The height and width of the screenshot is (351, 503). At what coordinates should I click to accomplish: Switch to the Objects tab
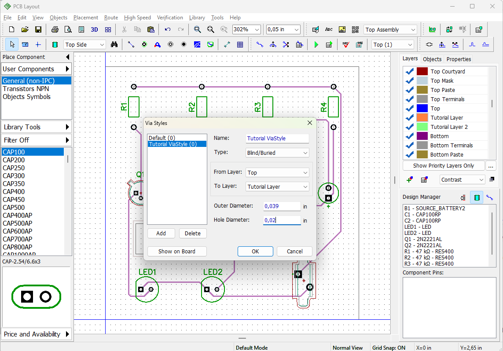point(432,59)
